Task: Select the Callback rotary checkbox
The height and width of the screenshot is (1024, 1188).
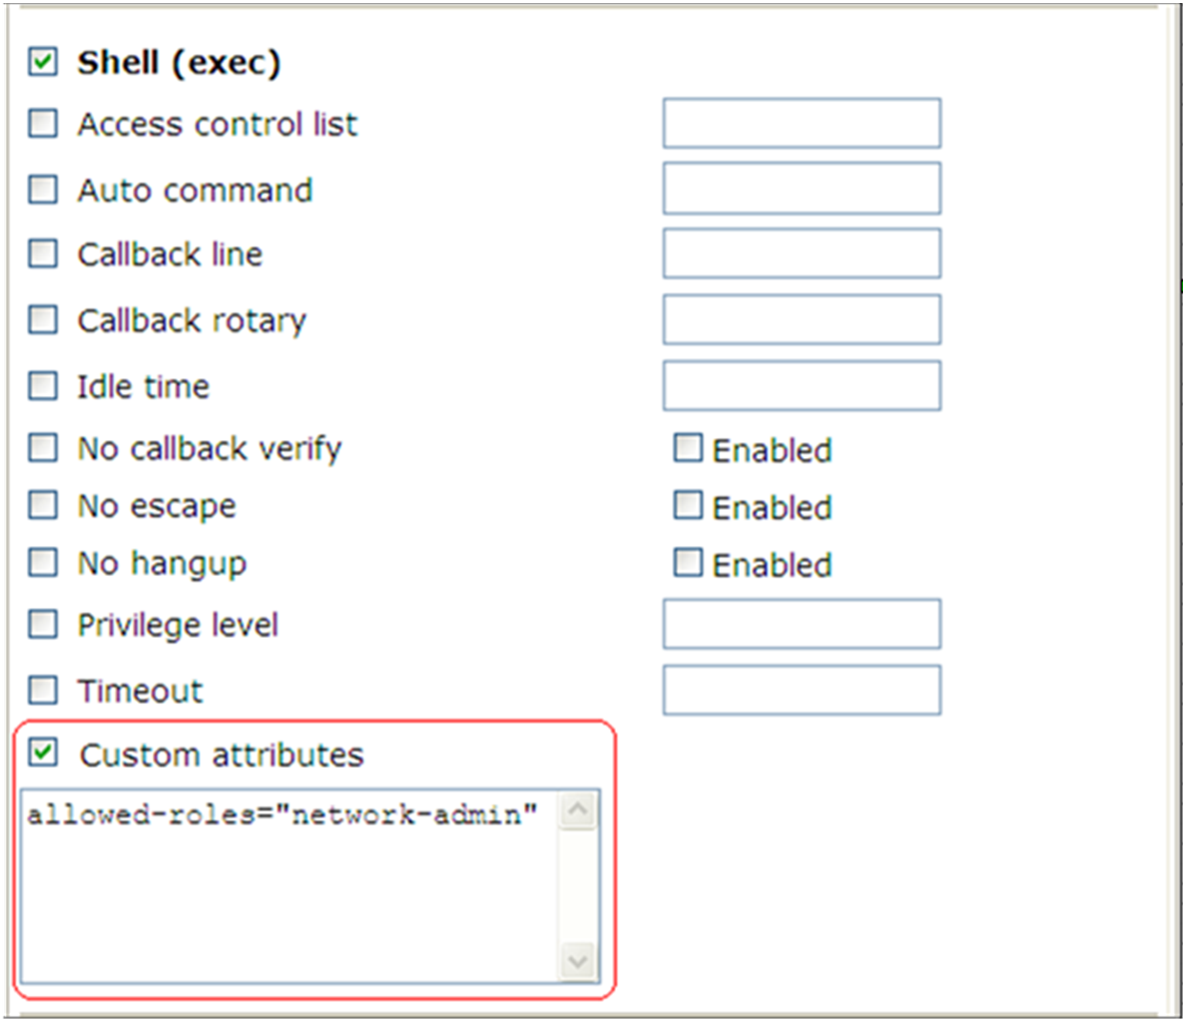Action: [x=42, y=319]
